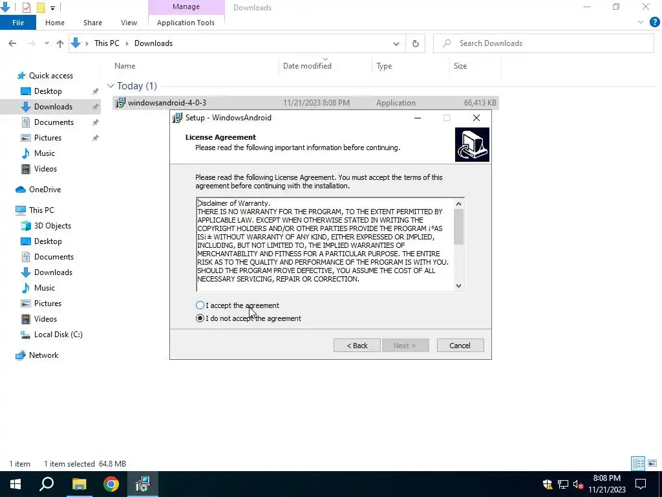
Task: Open pinned Documents under Quick access
Action: click(54, 122)
